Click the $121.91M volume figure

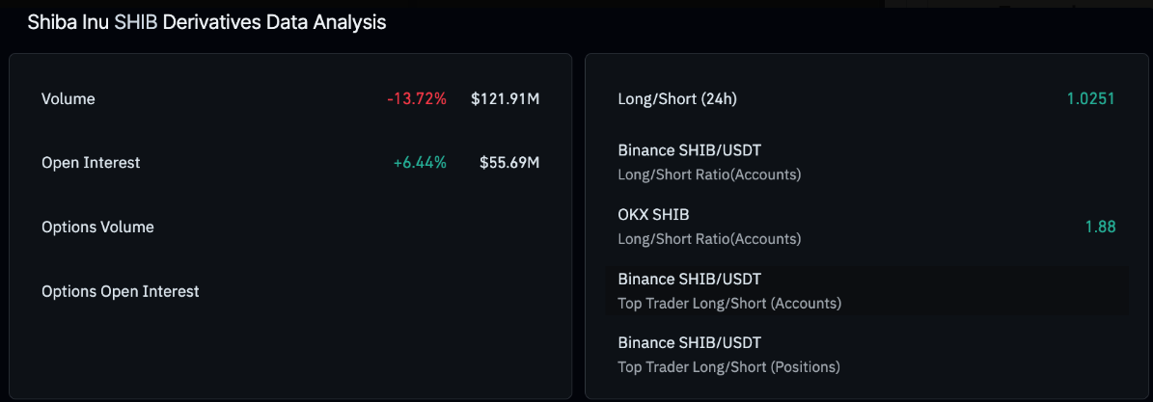coord(505,98)
